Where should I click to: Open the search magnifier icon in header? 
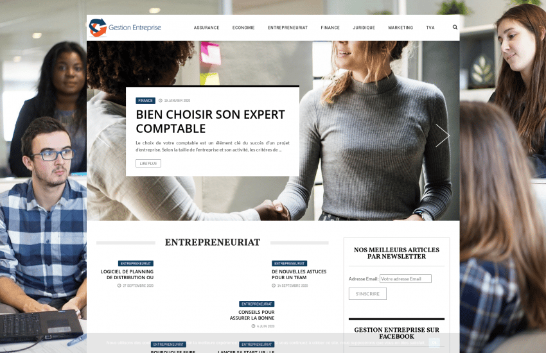coord(455,27)
